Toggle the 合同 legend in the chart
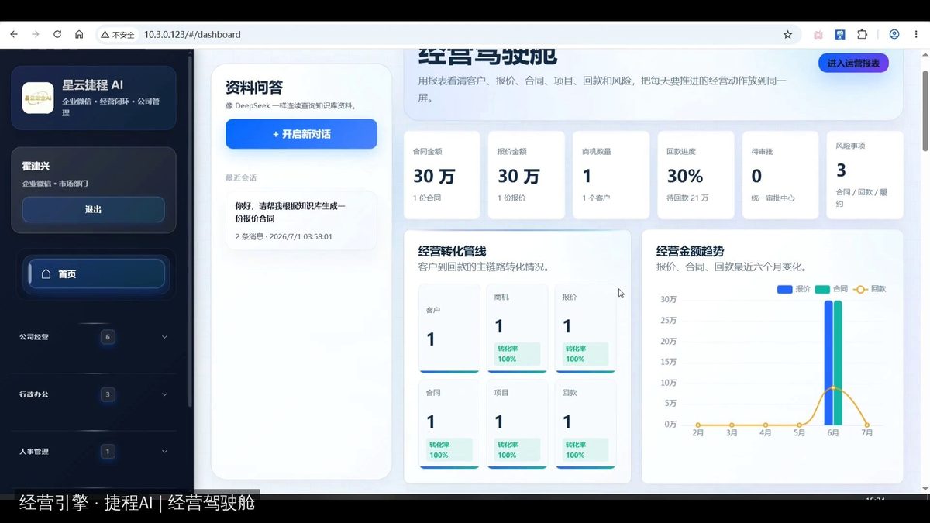This screenshot has width=930, height=523. click(x=832, y=289)
